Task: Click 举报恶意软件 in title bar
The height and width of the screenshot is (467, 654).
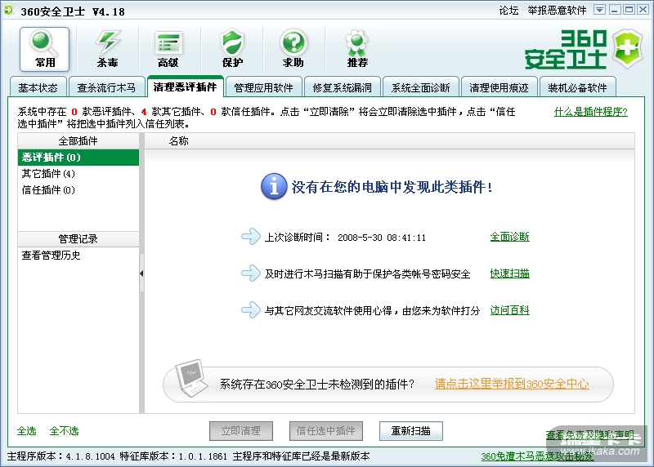Action: click(x=557, y=11)
